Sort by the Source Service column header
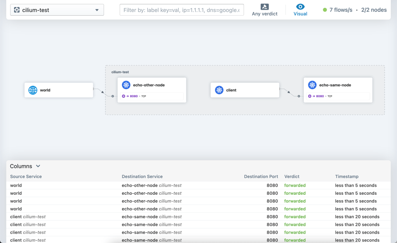 click(x=26, y=177)
